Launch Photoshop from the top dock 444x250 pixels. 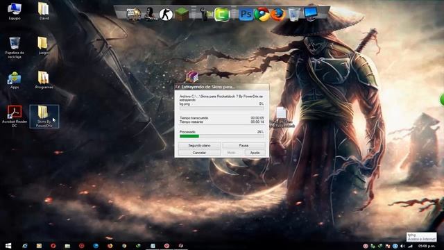coord(246,15)
